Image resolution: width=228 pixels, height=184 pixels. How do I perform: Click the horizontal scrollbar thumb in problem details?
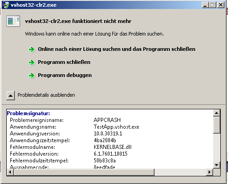point(84,172)
